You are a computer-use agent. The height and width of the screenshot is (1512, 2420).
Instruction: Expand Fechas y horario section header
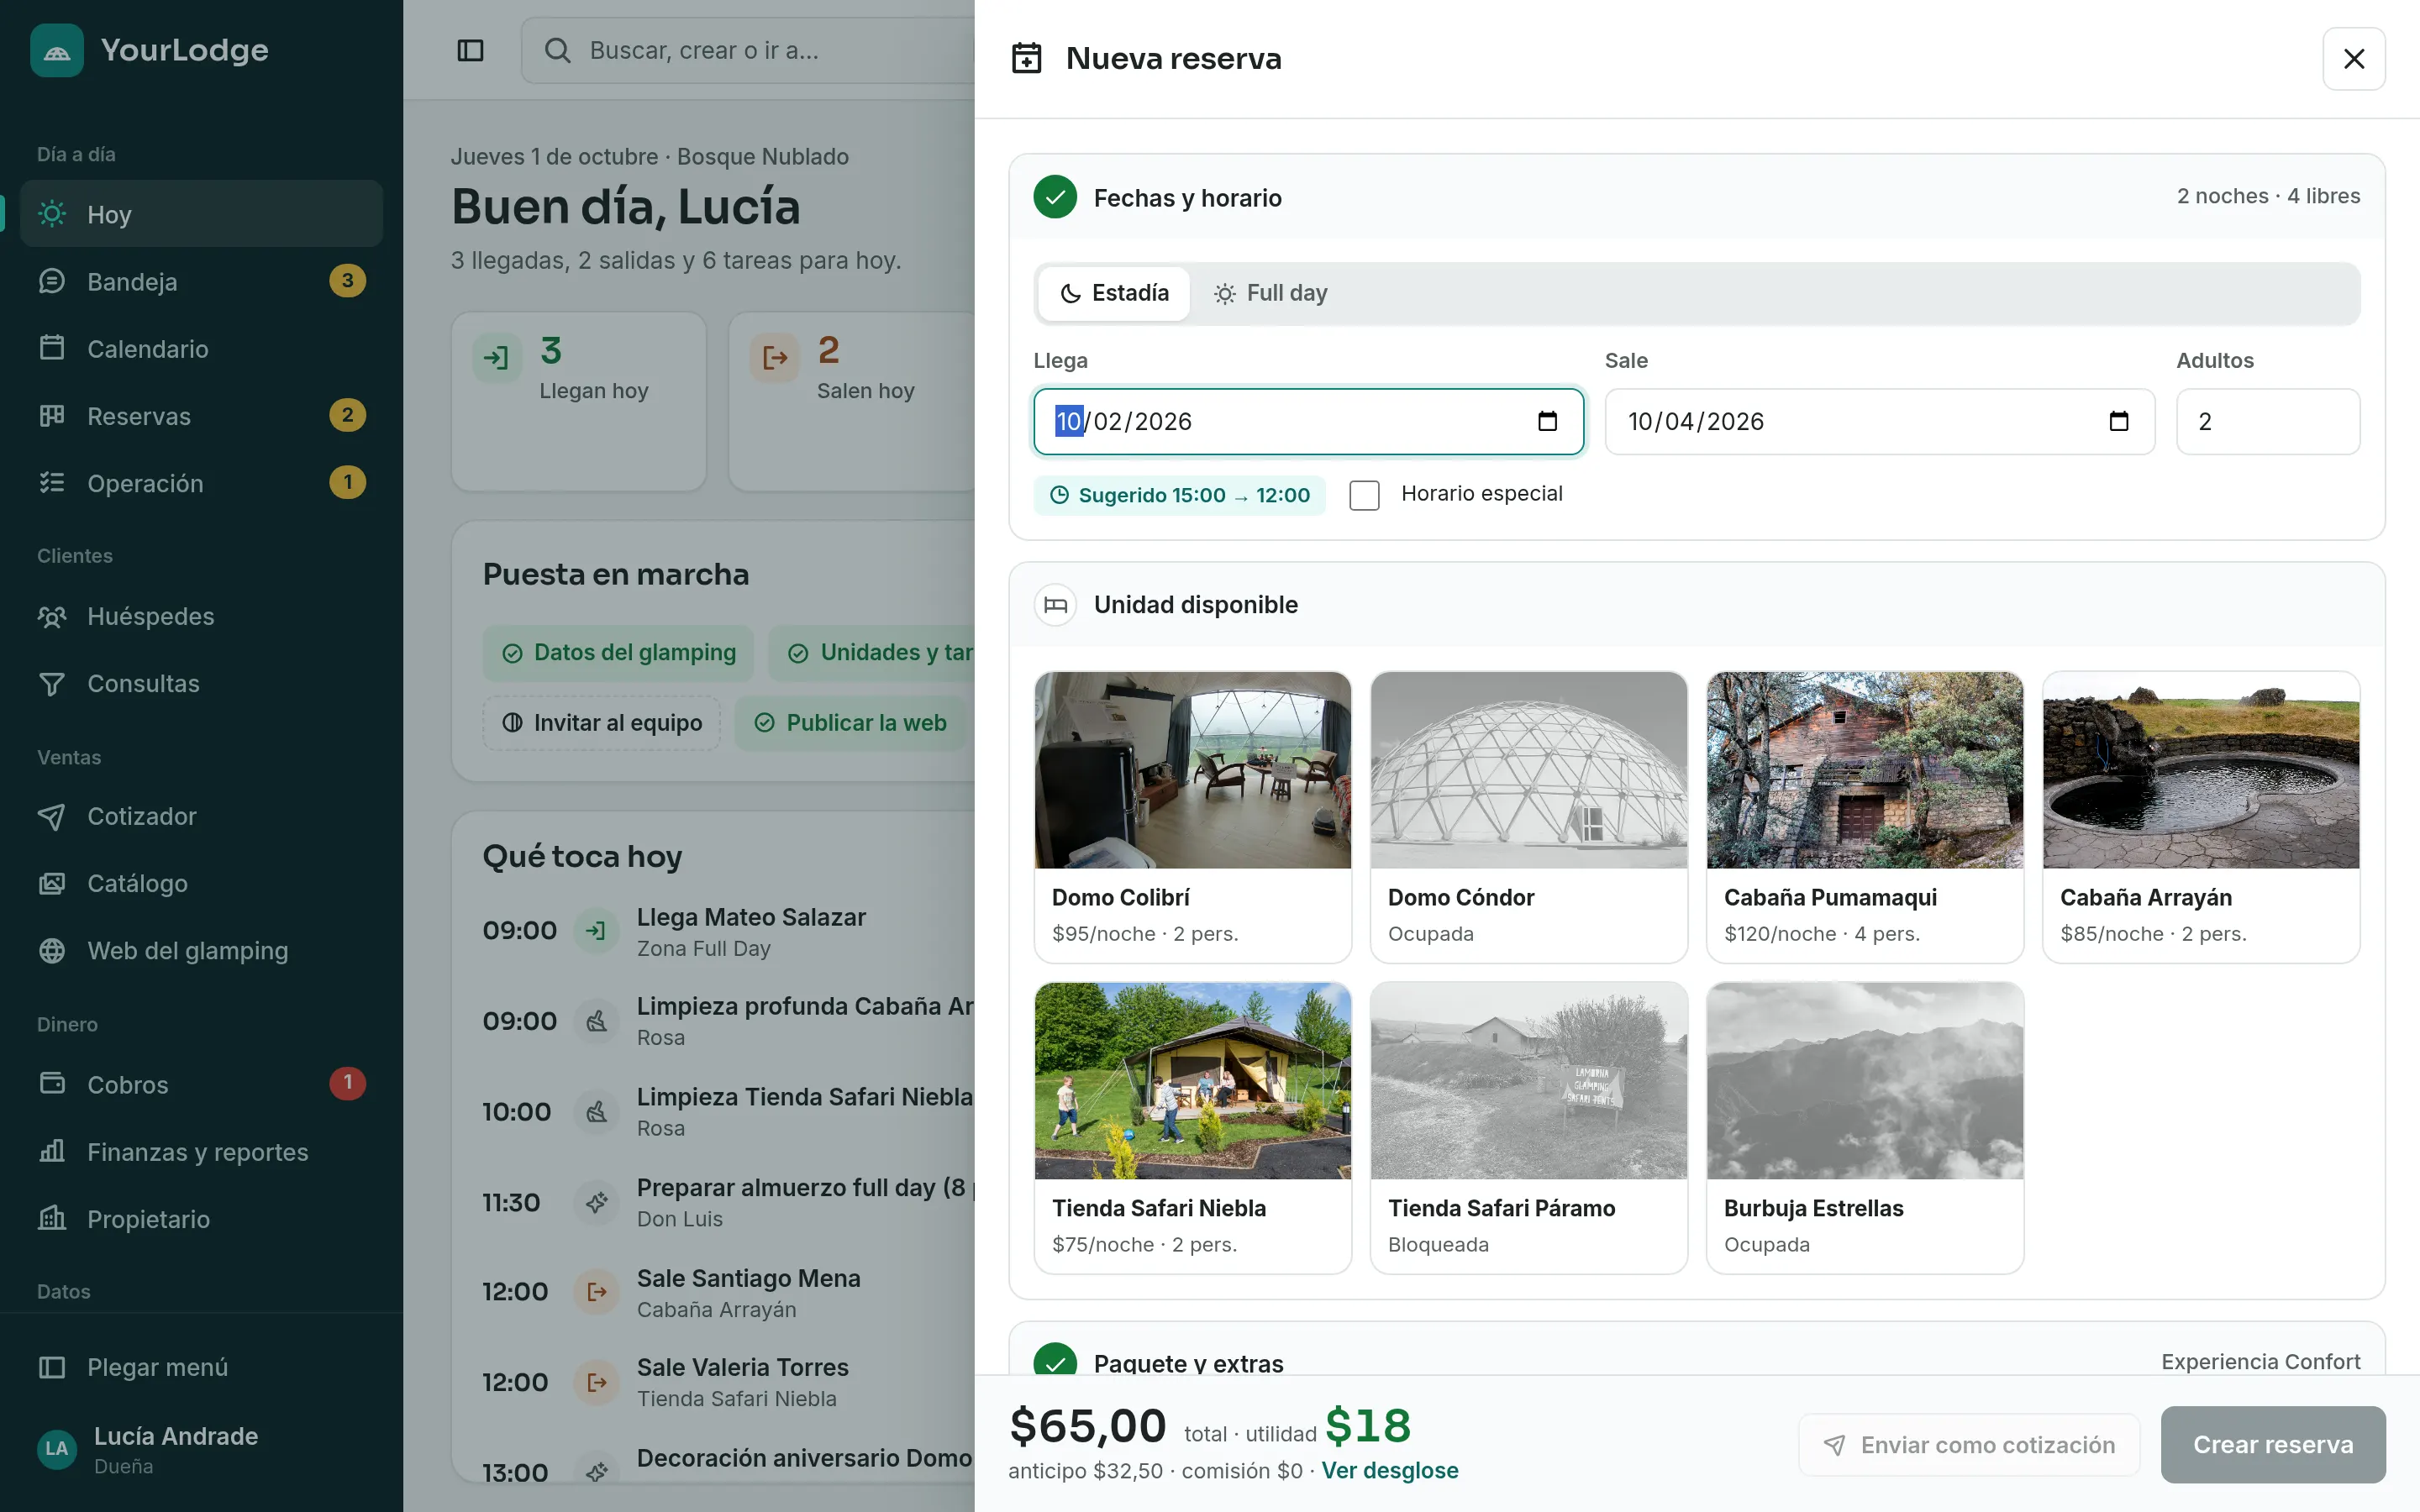pos(1696,197)
